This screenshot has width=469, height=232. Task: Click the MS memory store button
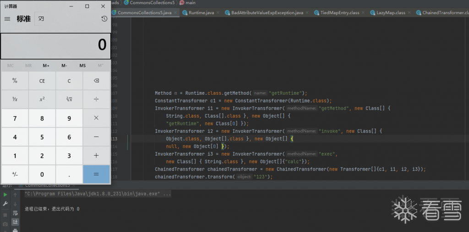coord(82,65)
